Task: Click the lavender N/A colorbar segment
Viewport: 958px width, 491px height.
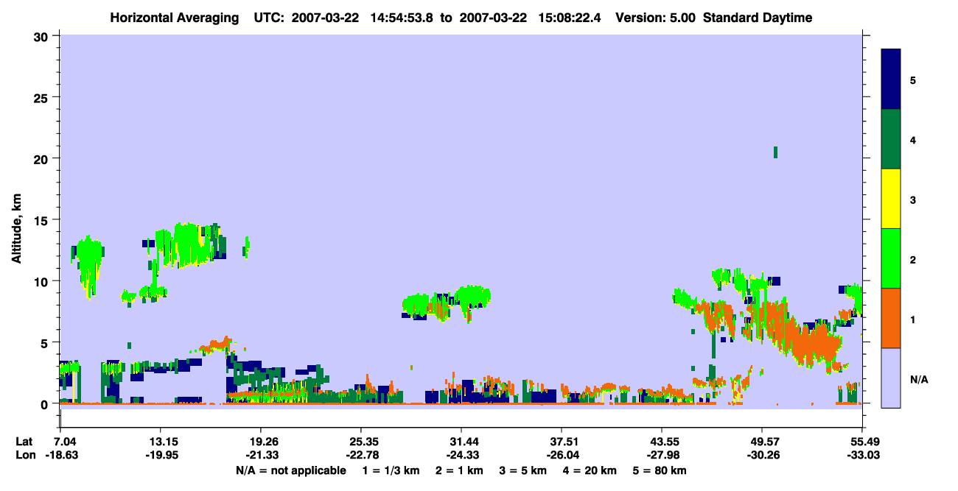Action: point(891,378)
